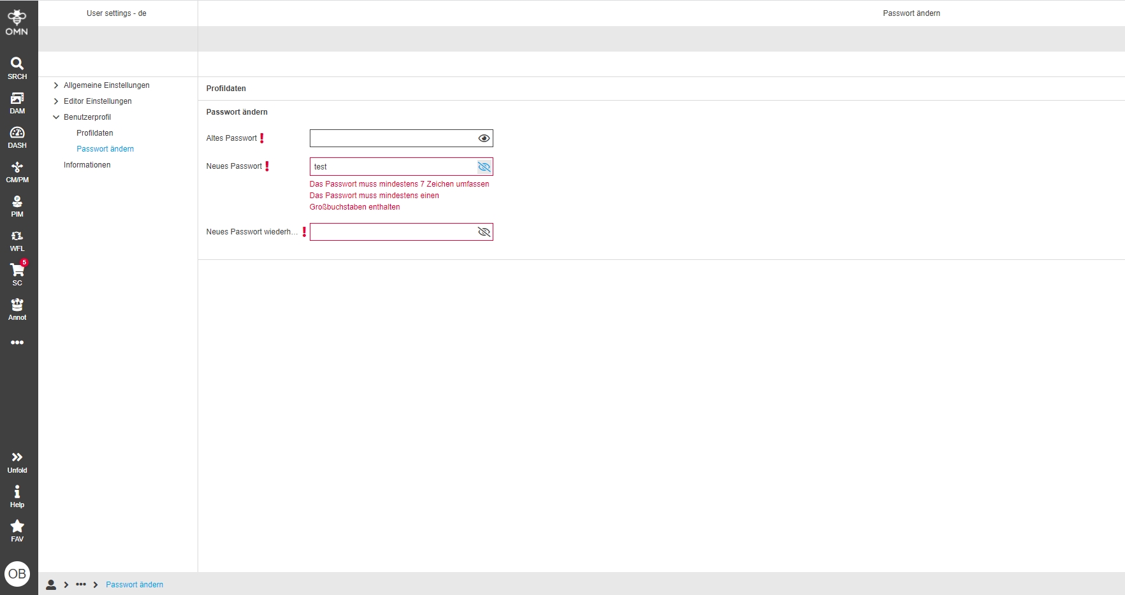The width and height of the screenshot is (1125, 595).
Task: Click the user icon in breadcrumb
Action: 51,584
